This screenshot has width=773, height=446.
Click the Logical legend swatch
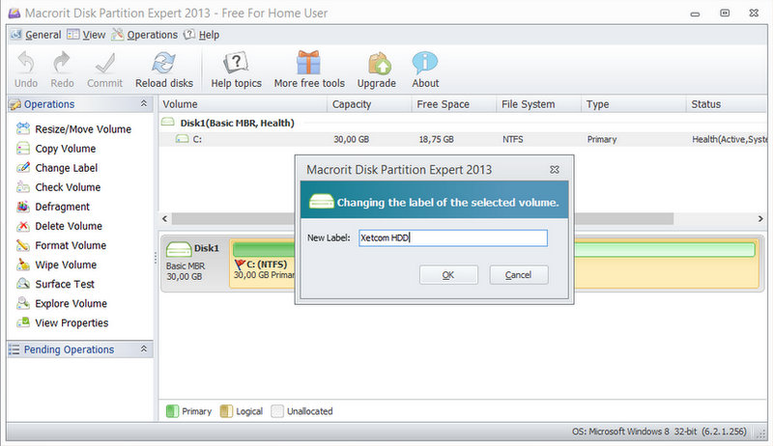(x=226, y=411)
